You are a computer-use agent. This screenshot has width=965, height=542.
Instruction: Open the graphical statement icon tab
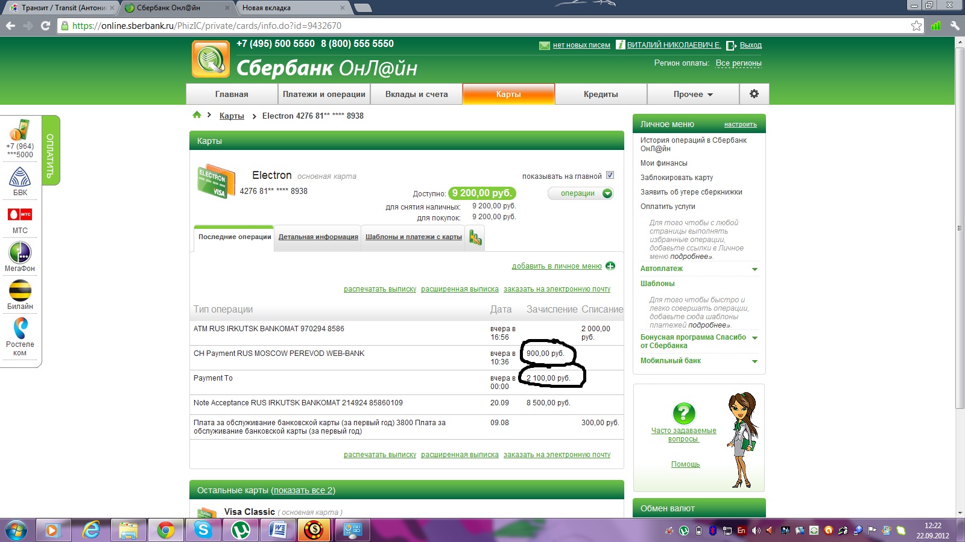pyautogui.click(x=475, y=238)
